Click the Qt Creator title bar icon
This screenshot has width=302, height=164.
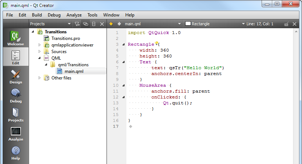(6, 5)
